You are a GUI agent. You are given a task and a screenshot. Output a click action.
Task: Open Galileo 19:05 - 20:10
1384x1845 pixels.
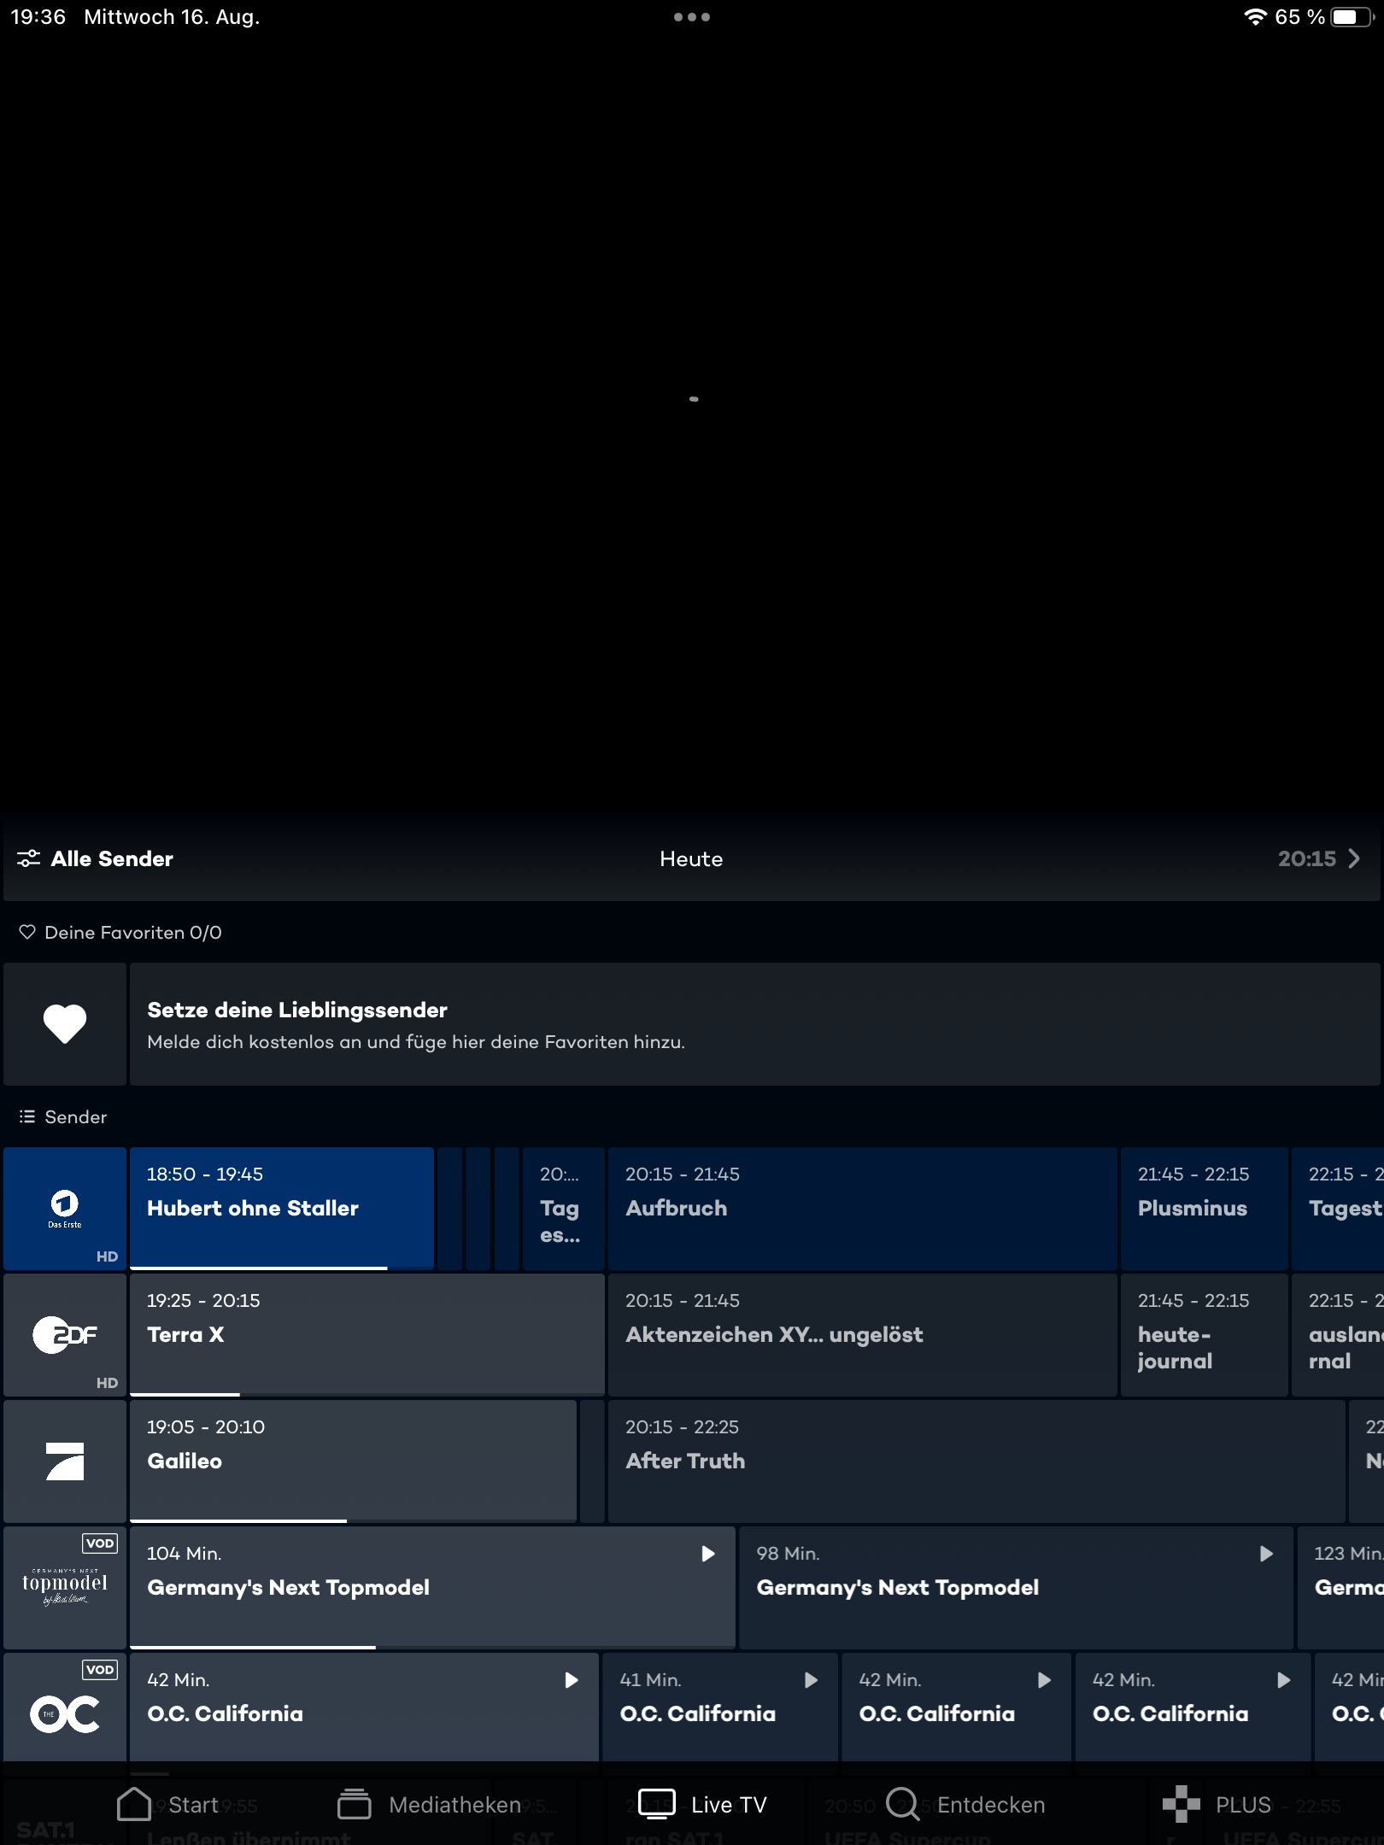tap(353, 1461)
